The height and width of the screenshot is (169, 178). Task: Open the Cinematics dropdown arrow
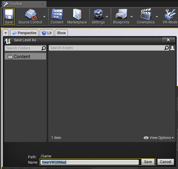[157, 17]
